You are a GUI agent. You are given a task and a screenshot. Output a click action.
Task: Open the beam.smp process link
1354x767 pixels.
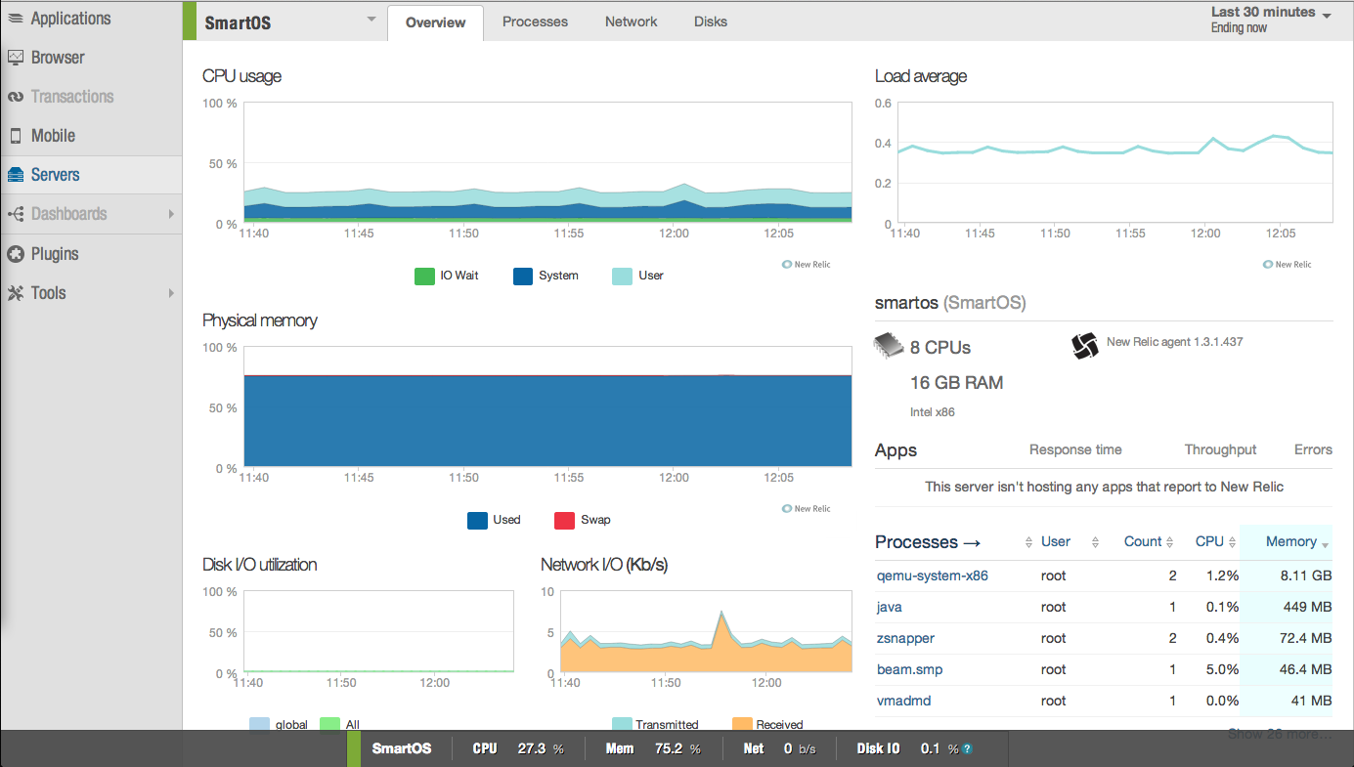pos(910,669)
